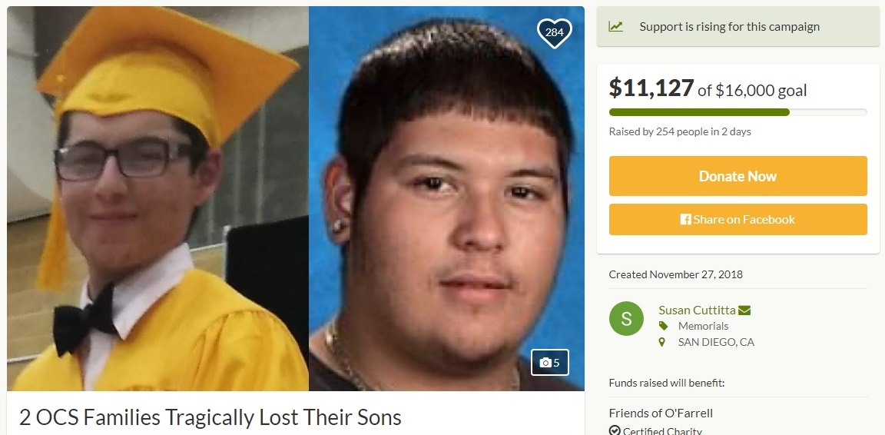Click the graduate photo in yellow cap
The width and height of the screenshot is (885, 435).
coord(158,199)
